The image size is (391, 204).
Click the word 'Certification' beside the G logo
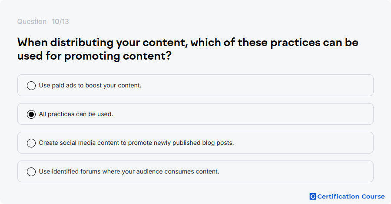pyautogui.click(x=338, y=197)
